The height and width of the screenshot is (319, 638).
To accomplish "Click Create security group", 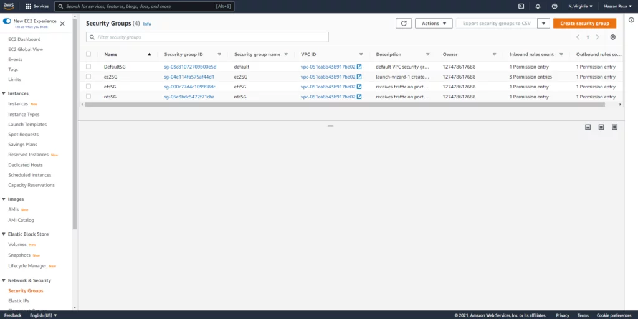I will 584,23.
